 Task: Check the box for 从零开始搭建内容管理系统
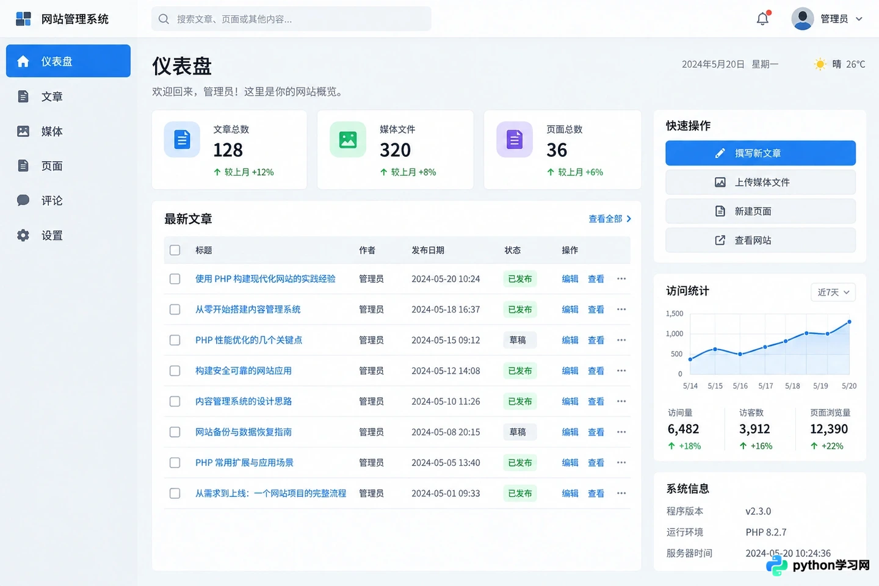pyautogui.click(x=175, y=309)
